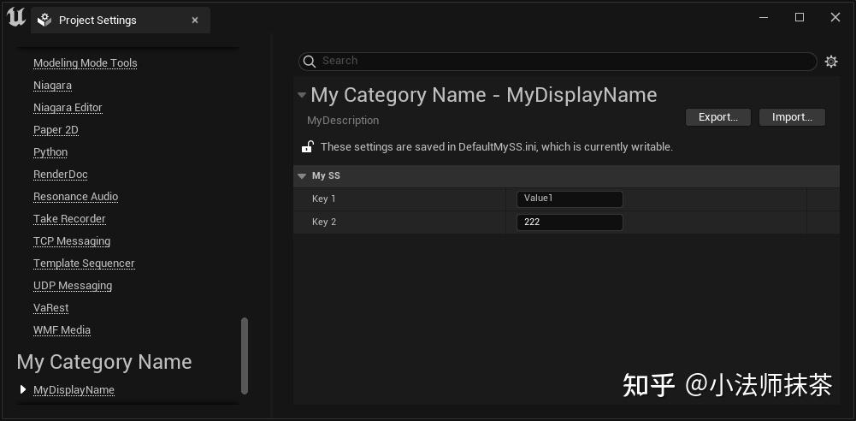Open Niagara Editor settings
The image size is (856, 421).
(x=68, y=108)
